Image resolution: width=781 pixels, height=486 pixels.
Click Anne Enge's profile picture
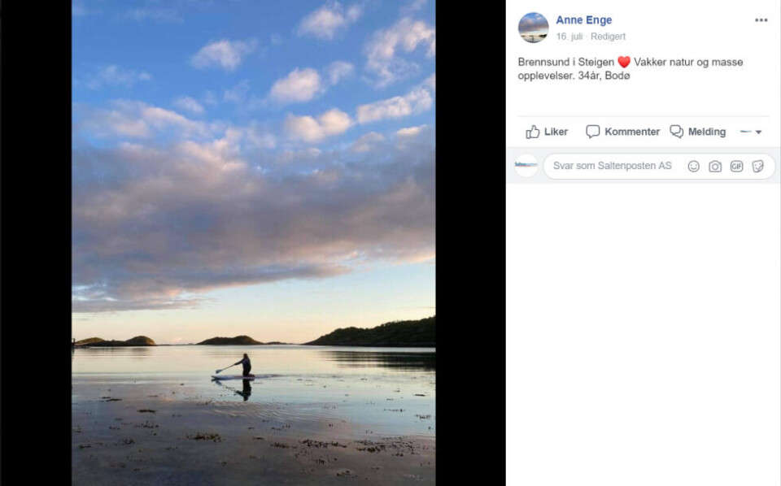coord(533,28)
